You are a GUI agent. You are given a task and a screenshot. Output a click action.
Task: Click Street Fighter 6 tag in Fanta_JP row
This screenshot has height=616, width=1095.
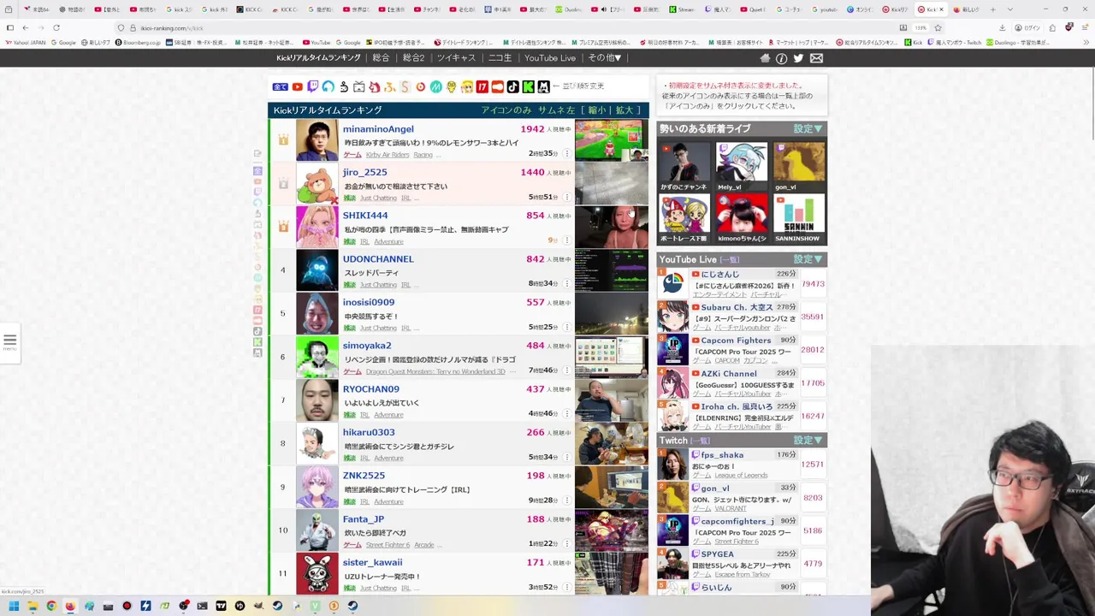pyautogui.click(x=388, y=545)
